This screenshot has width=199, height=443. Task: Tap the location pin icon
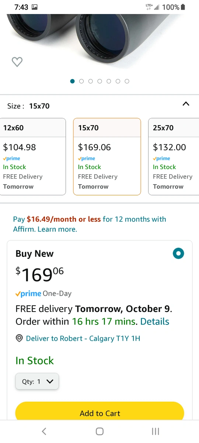(x=20, y=339)
